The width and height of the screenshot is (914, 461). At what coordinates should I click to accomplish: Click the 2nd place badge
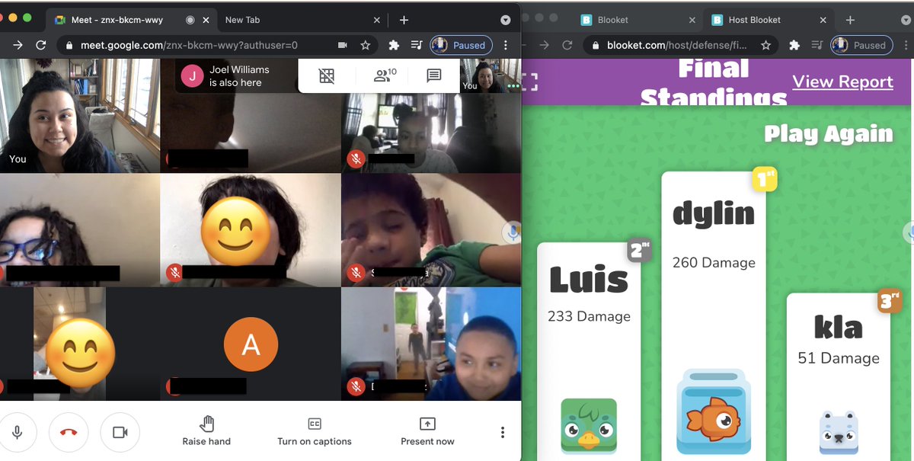[639, 250]
